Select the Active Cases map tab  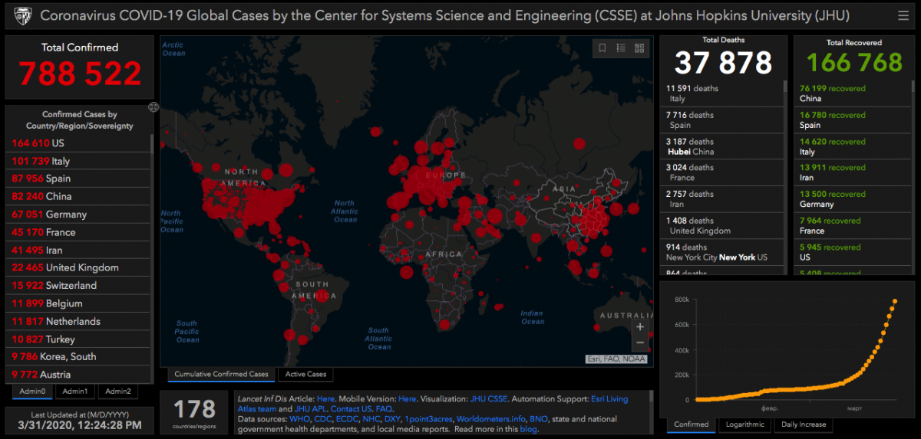pos(305,375)
